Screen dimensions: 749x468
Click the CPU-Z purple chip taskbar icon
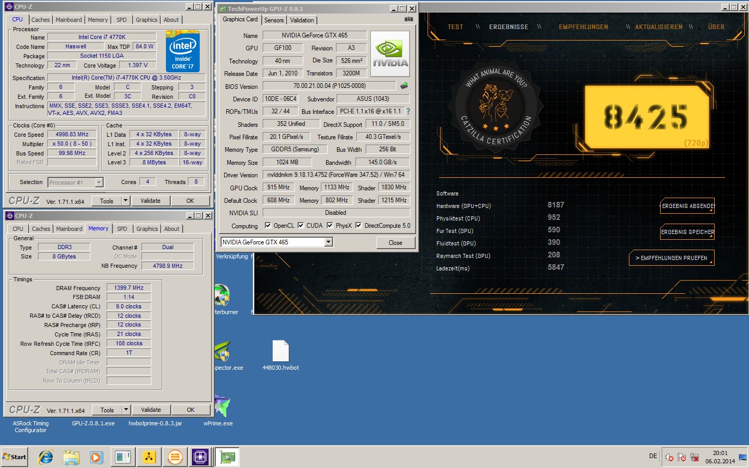200,457
